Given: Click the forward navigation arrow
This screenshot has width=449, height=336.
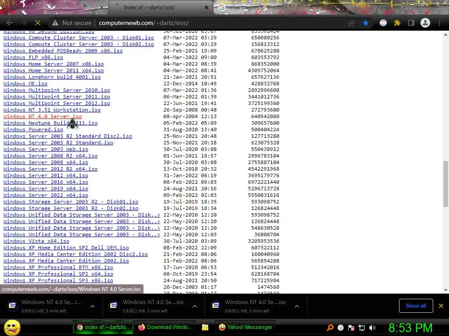Looking at the screenshot, I should click(x=24, y=23).
